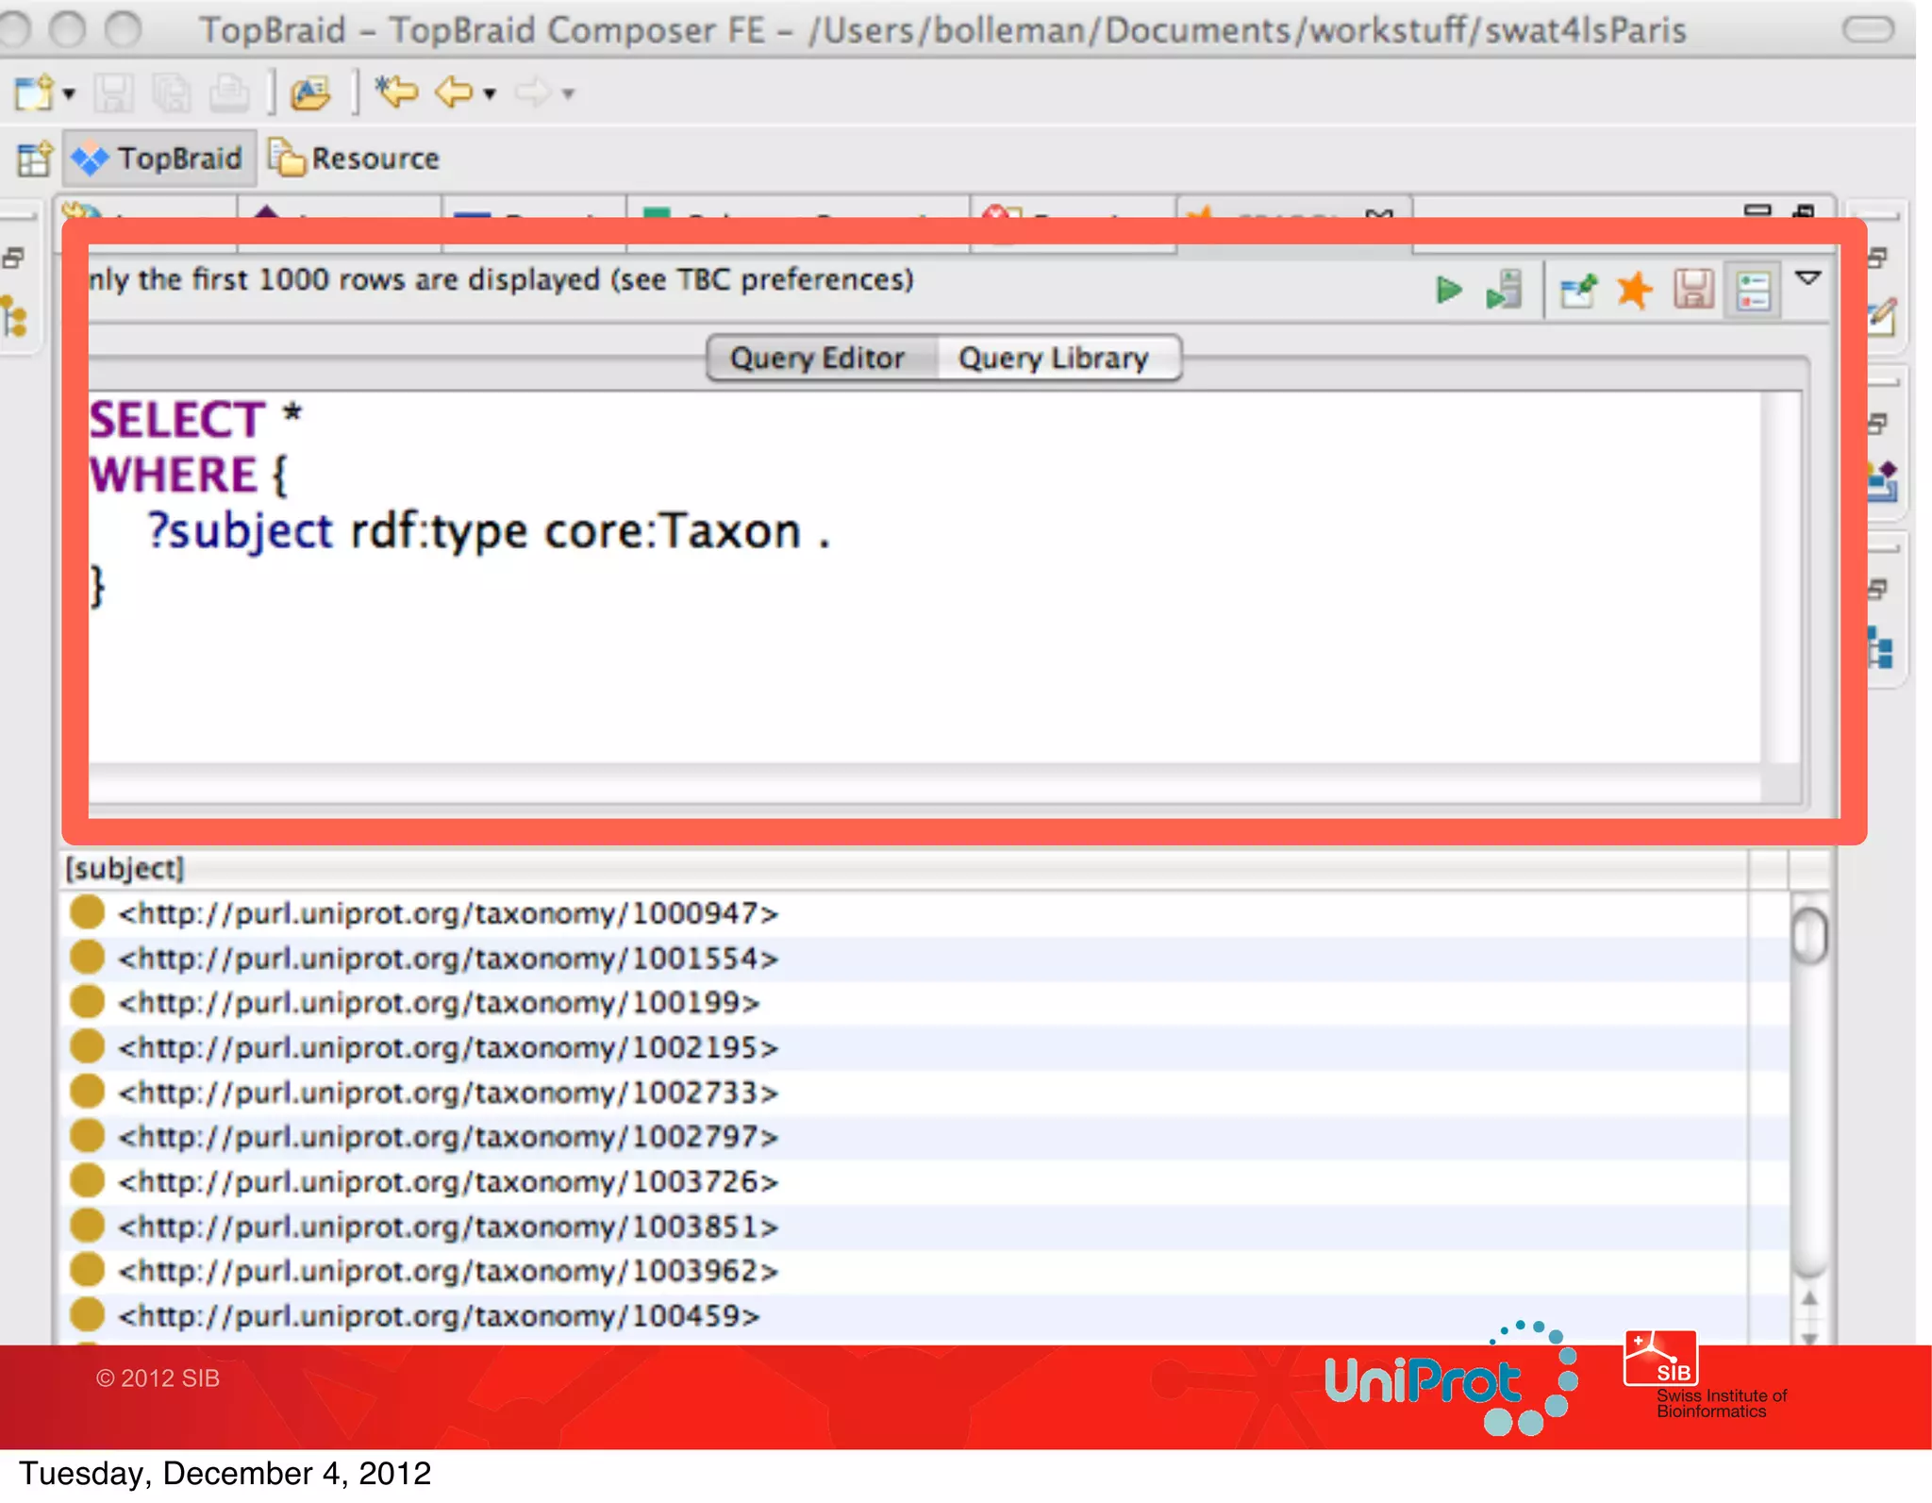
Task: Click the yellow back arrow
Action: tap(455, 92)
